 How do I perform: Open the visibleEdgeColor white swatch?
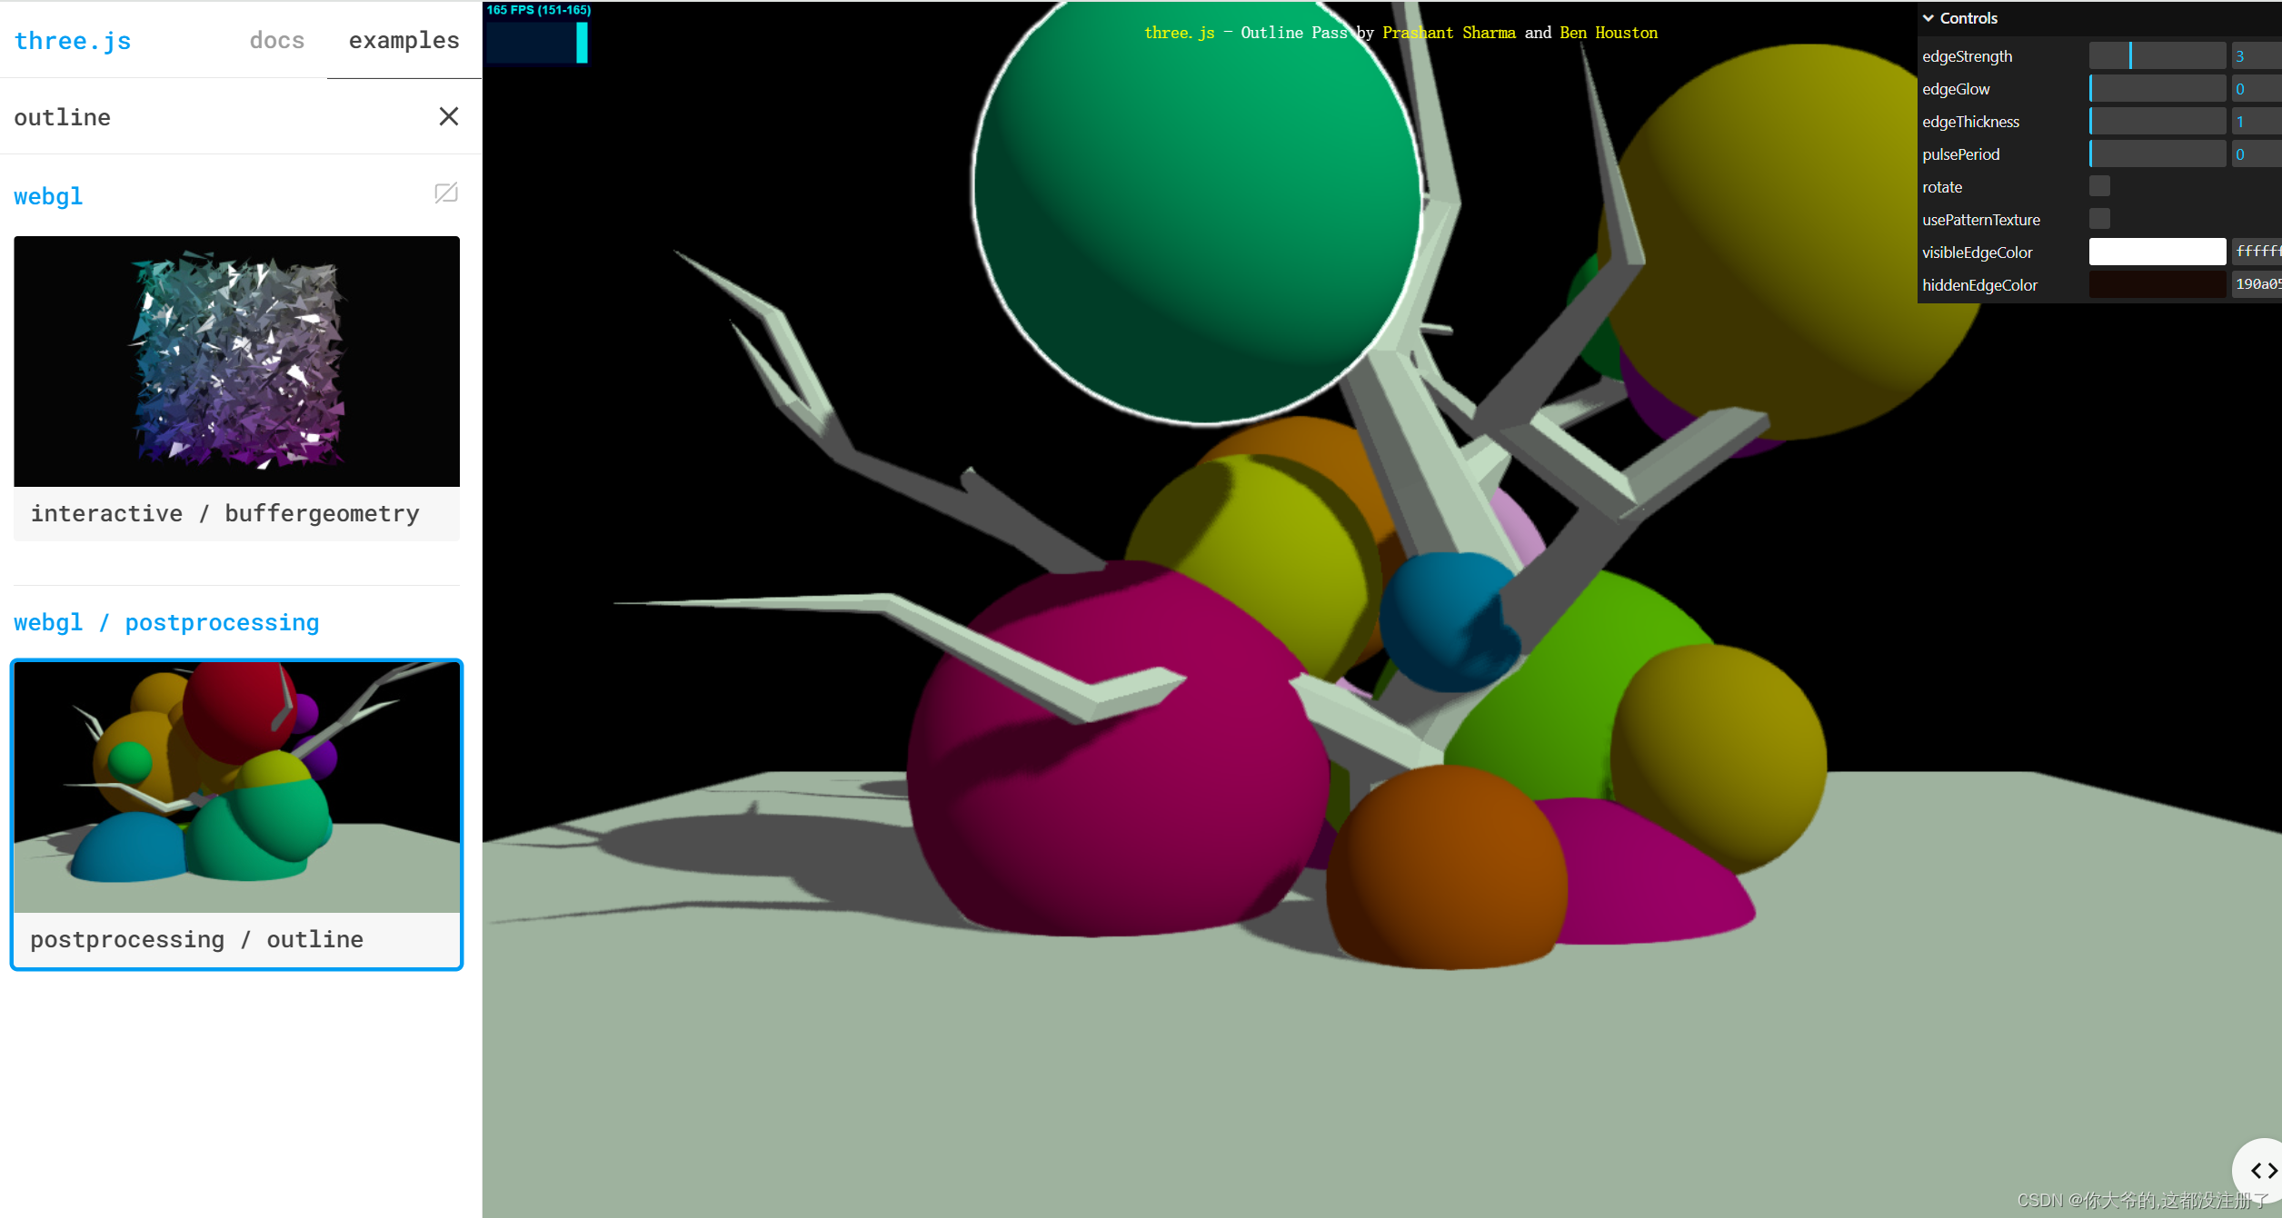tap(2157, 252)
